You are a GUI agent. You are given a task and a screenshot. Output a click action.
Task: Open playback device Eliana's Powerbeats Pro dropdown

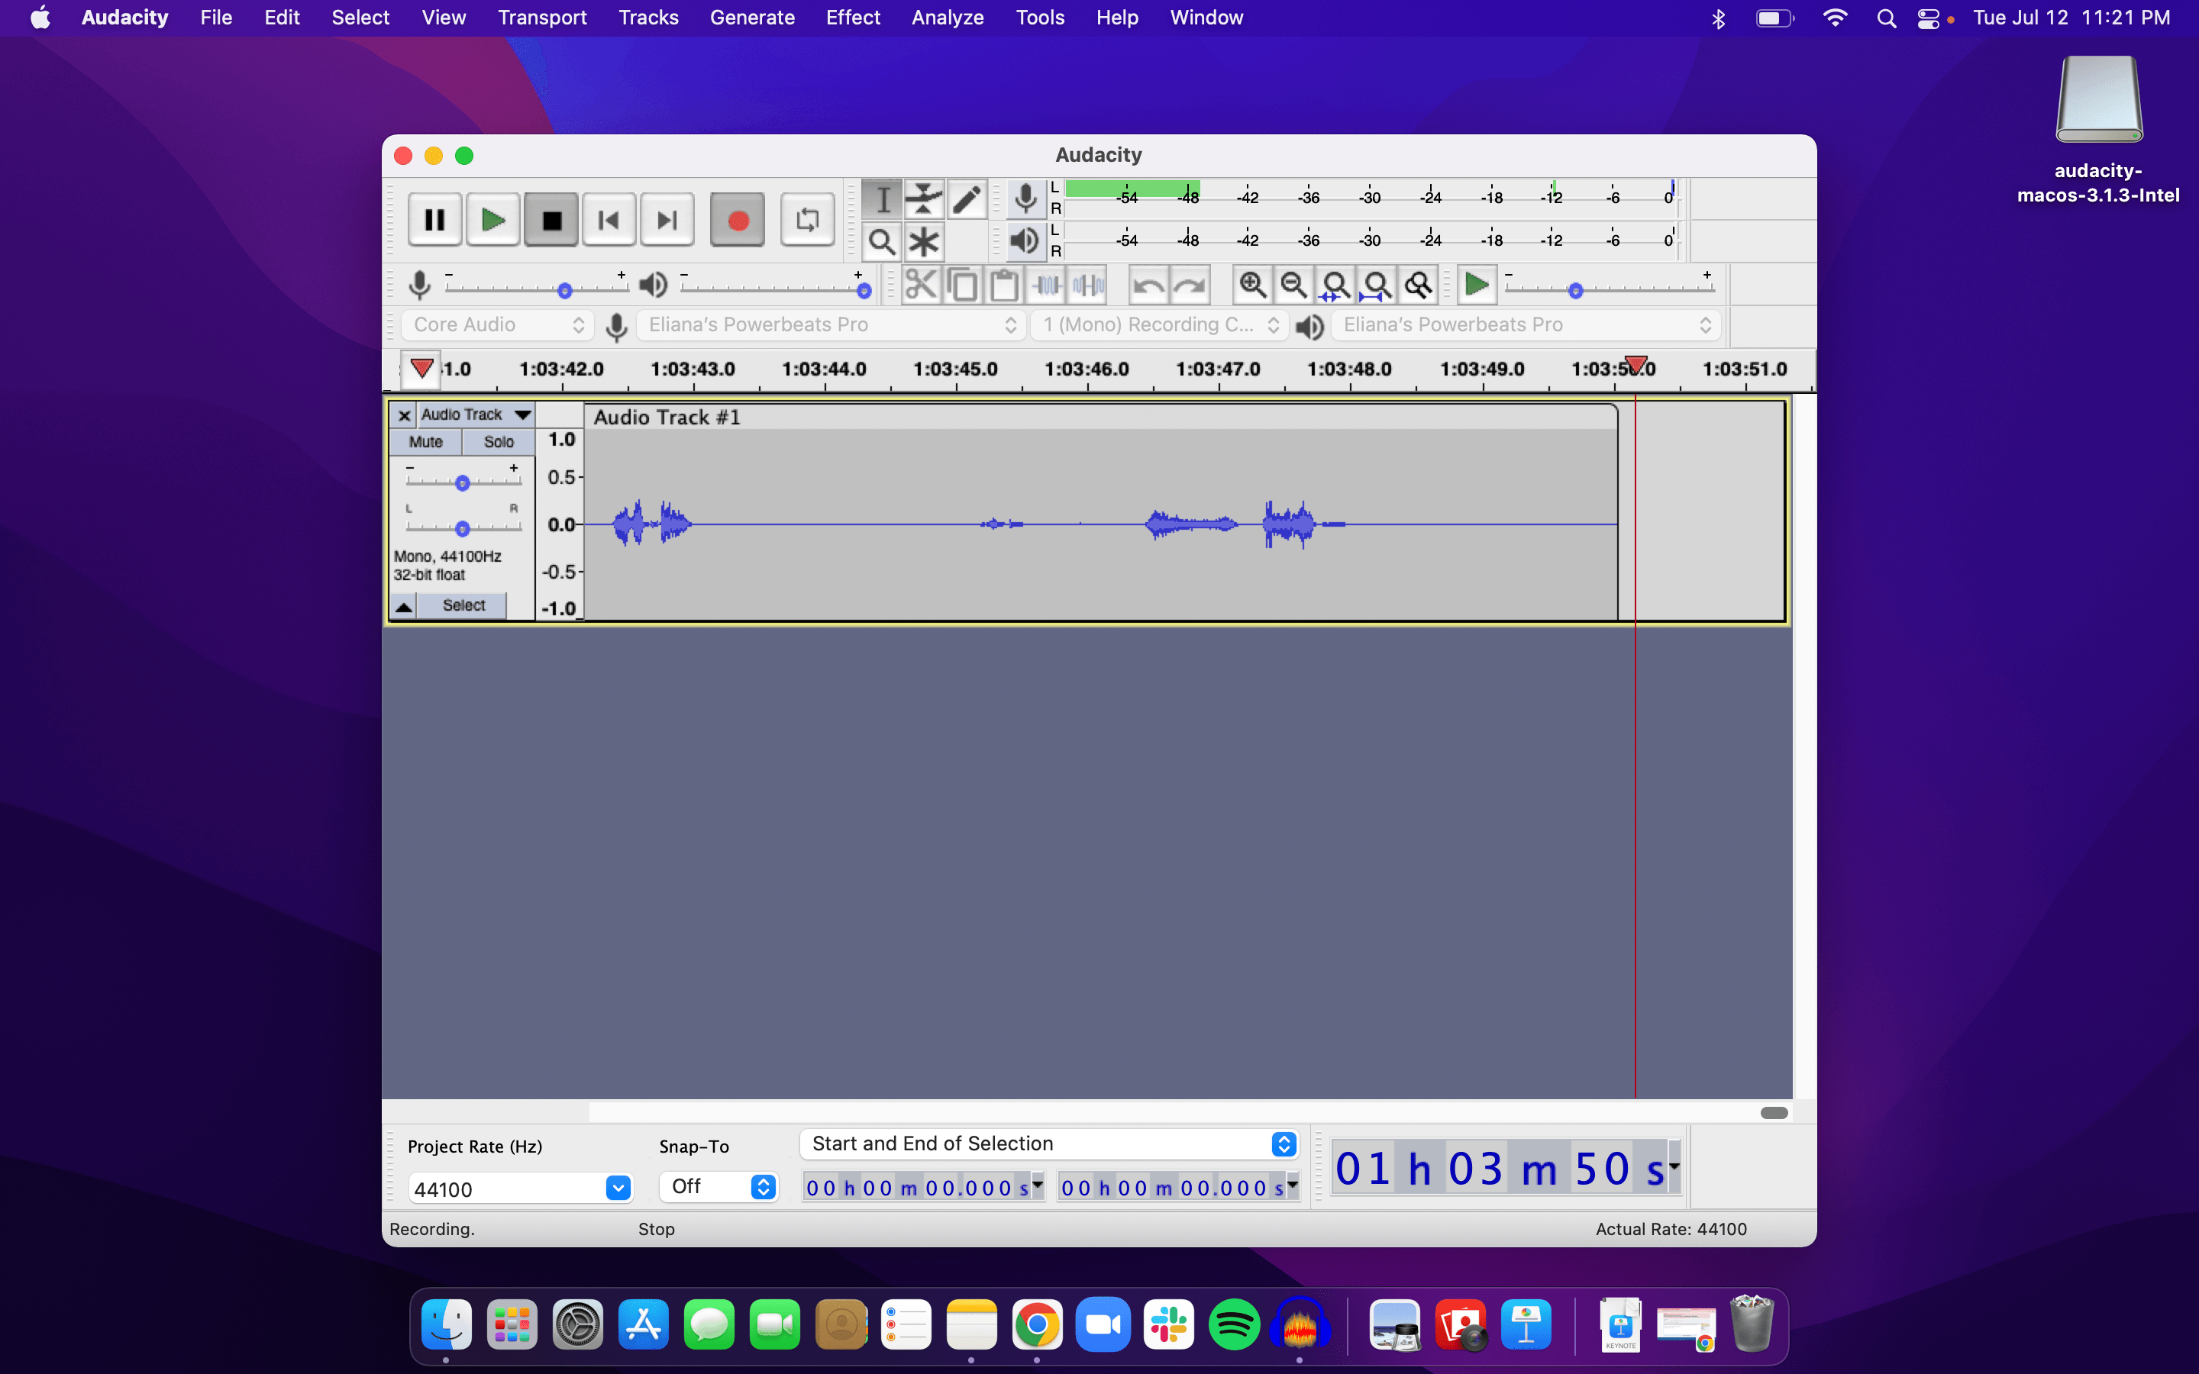pos(1526,324)
